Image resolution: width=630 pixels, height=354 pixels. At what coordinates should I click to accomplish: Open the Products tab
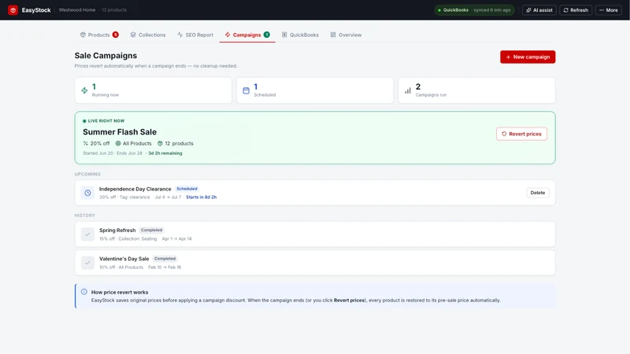(99, 35)
